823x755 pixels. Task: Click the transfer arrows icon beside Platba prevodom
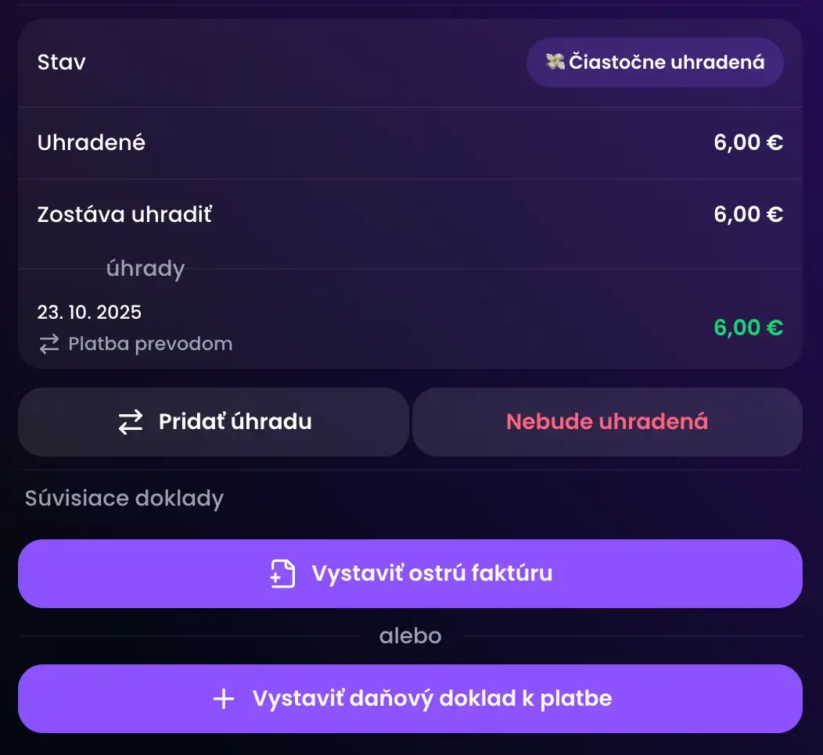[x=49, y=344]
